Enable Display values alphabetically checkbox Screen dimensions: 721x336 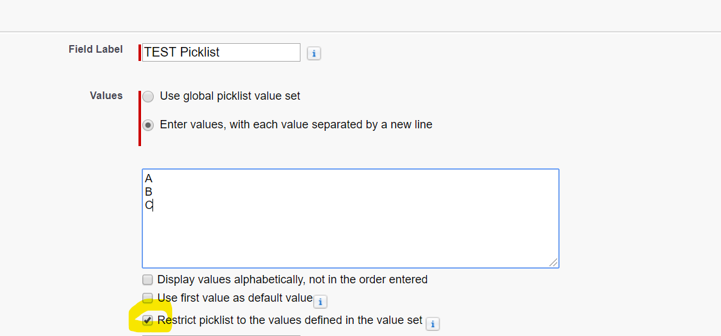click(x=148, y=279)
